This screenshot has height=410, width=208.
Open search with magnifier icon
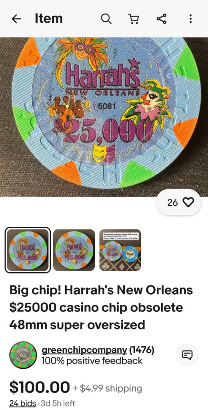point(106,19)
